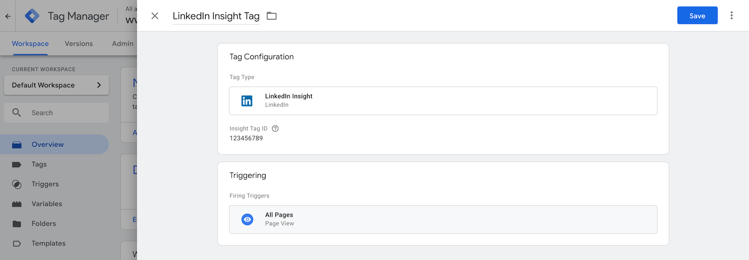Click the folder icon next to tag name
This screenshot has height=260, width=749.
[x=272, y=16]
